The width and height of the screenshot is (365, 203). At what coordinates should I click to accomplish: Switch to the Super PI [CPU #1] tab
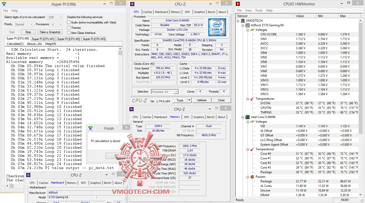click(43, 39)
